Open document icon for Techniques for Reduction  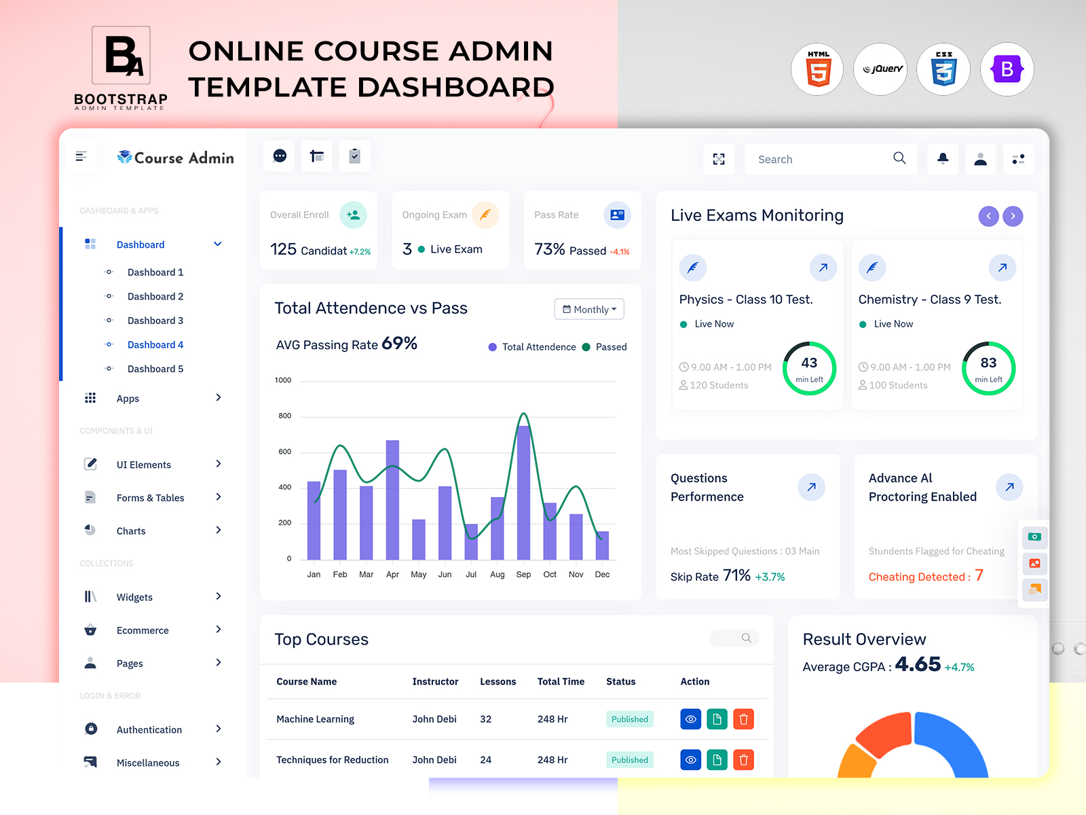click(717, 760)
